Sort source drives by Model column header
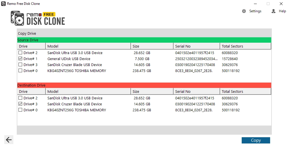 (x=88, y=46)
